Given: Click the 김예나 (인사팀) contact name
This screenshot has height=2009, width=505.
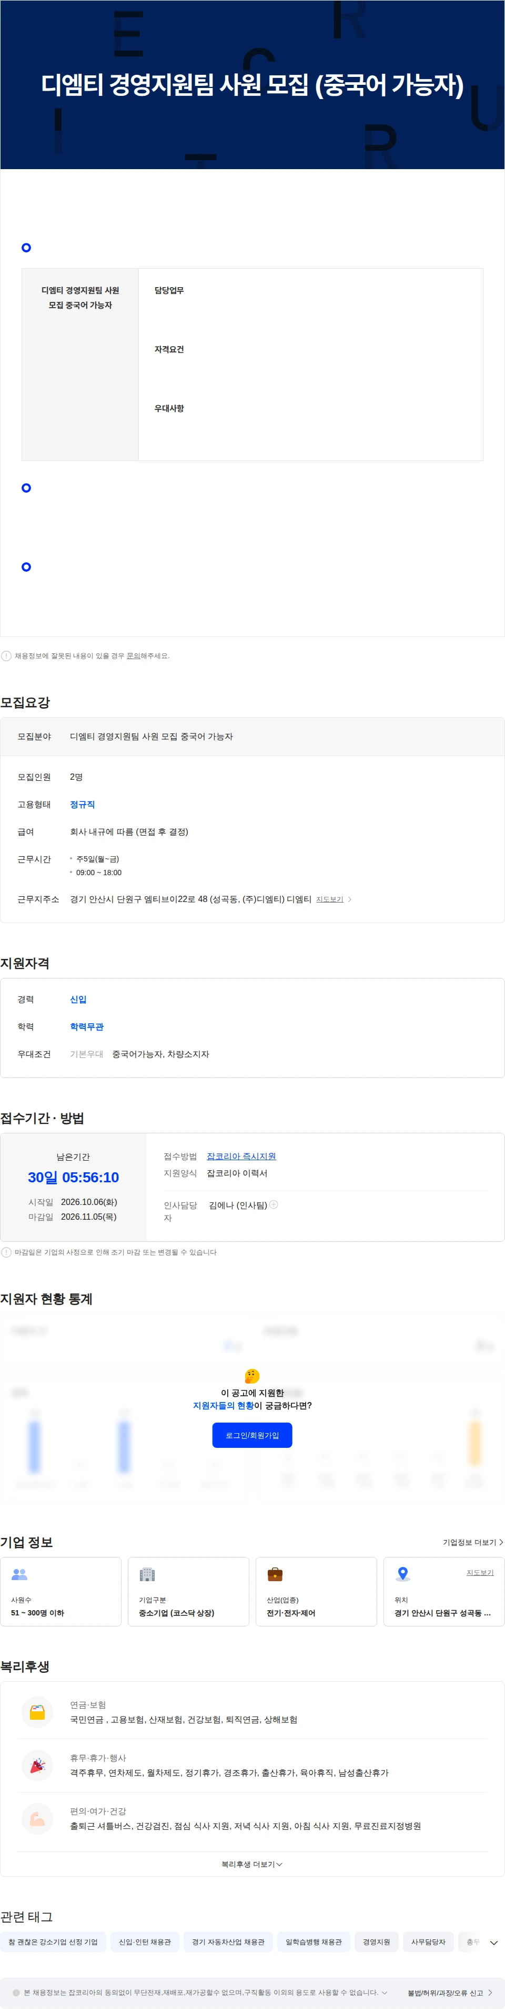Looking at the screenshot, I should (x=238, y=1205).
